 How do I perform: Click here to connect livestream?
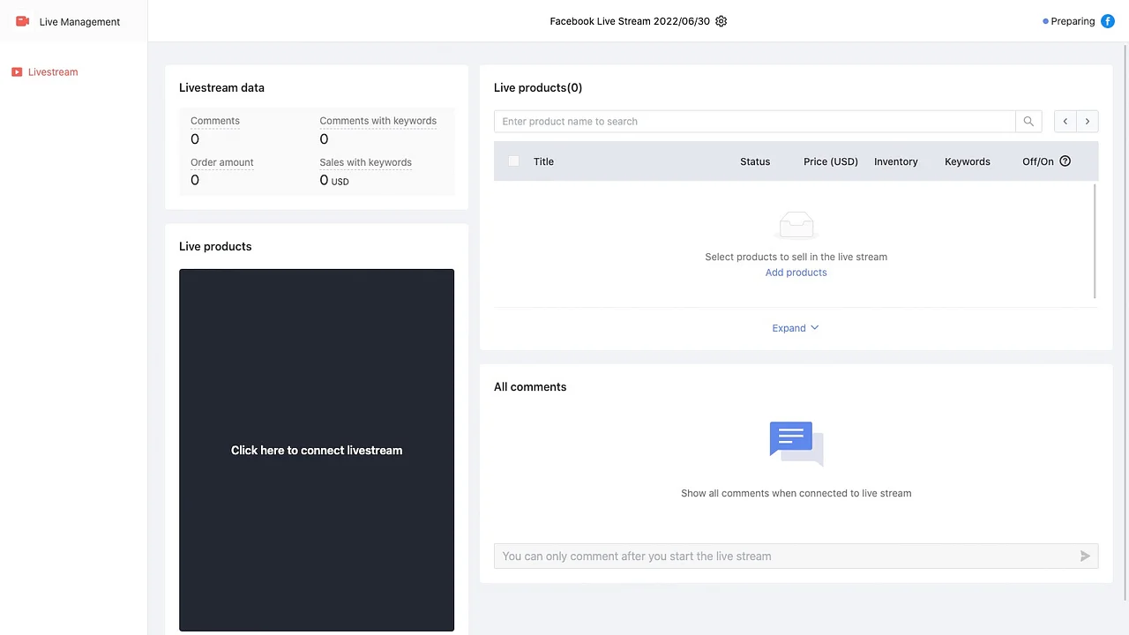point(317,450)
